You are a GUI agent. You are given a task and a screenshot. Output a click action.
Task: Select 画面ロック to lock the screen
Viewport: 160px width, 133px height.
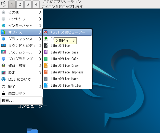(x=21, y=93)
